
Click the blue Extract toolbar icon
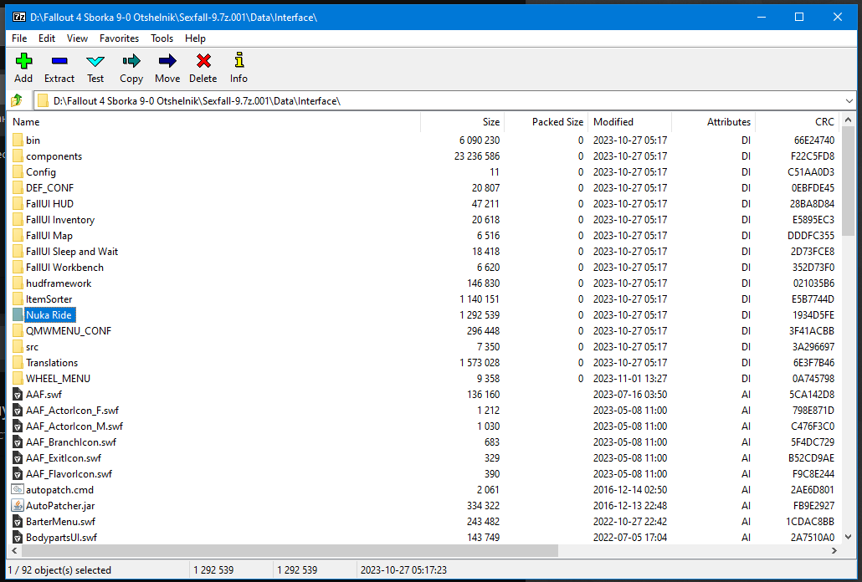click(59, 60)
